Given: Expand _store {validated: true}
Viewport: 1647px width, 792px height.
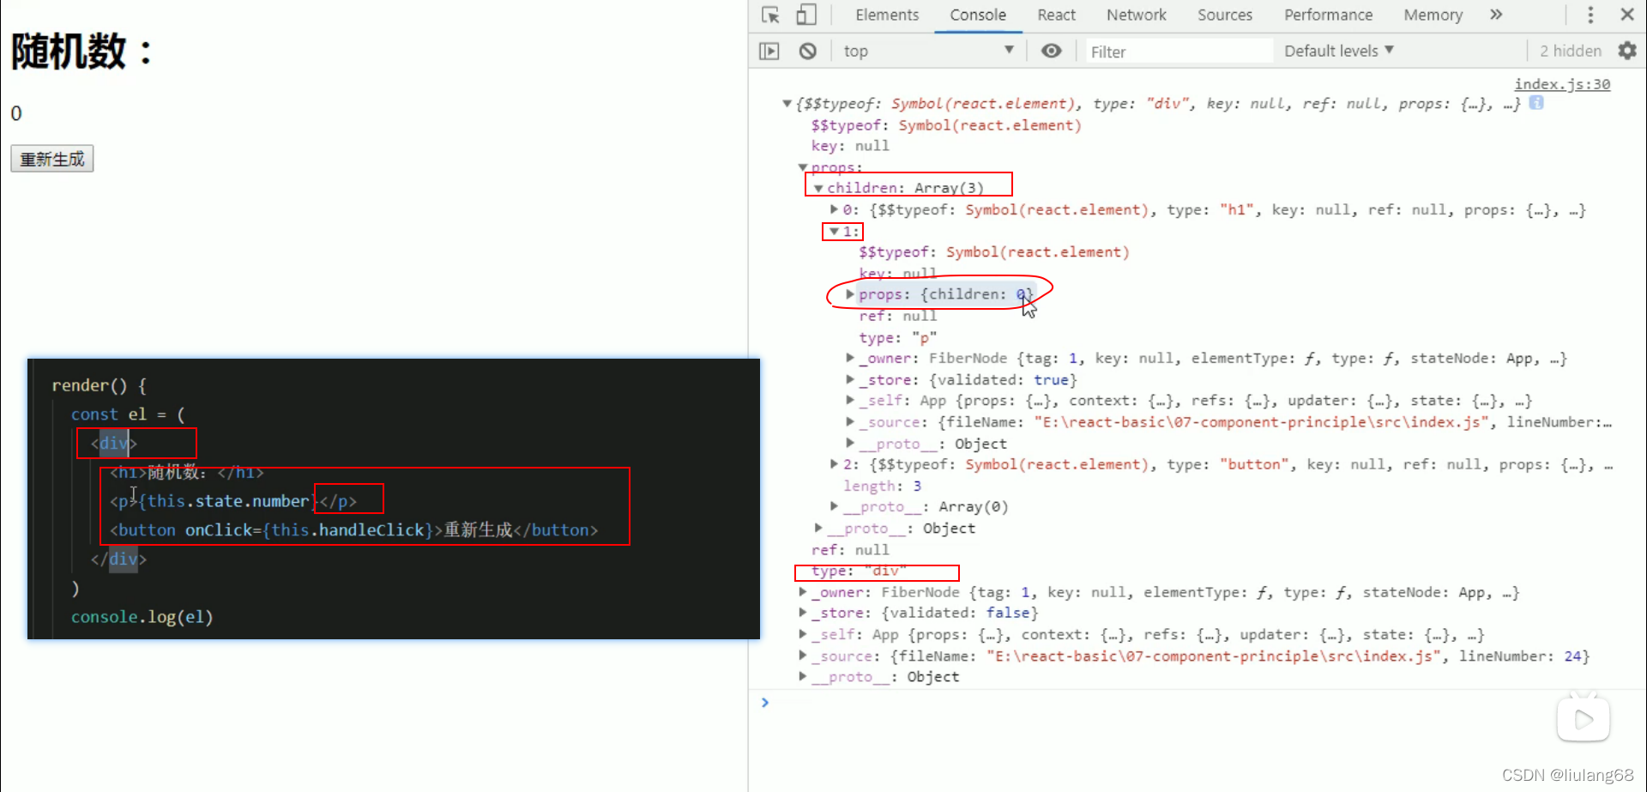Looking at the screenshot, I should pos(850,379).
